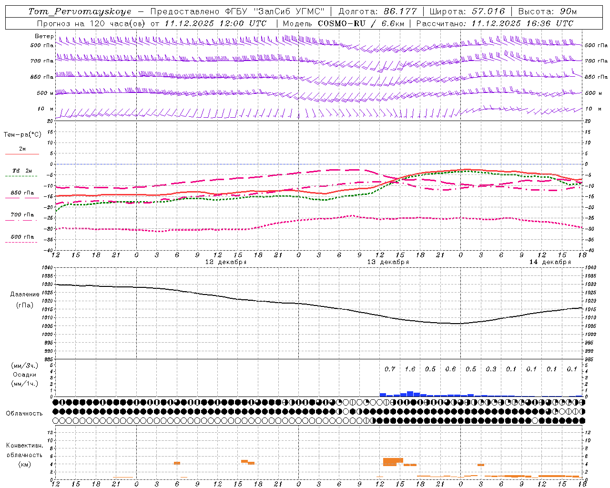
Task: Click the "12 декабря" date label
Action: [226, 262]
